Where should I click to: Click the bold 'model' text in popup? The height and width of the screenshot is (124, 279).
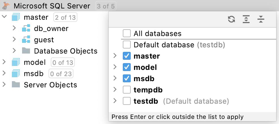point(145,67)
